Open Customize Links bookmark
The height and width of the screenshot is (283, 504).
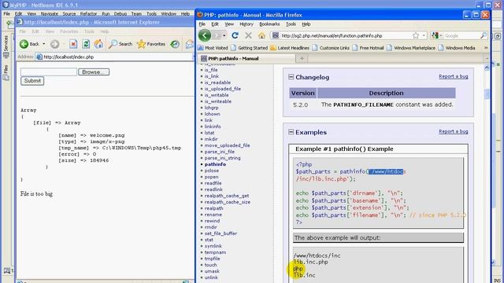tap(331, 48)
